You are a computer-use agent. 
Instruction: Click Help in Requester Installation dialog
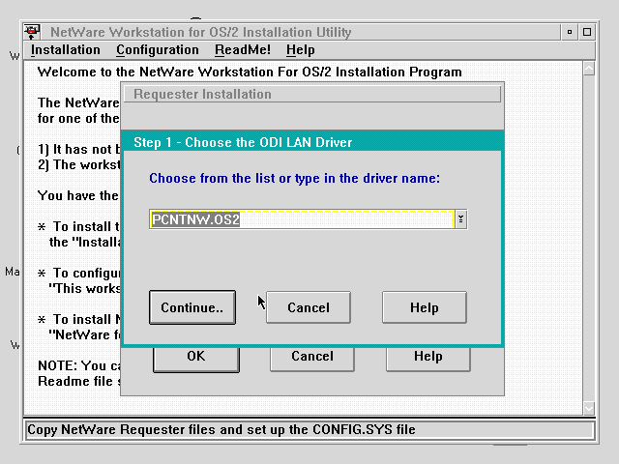[428, 360]
